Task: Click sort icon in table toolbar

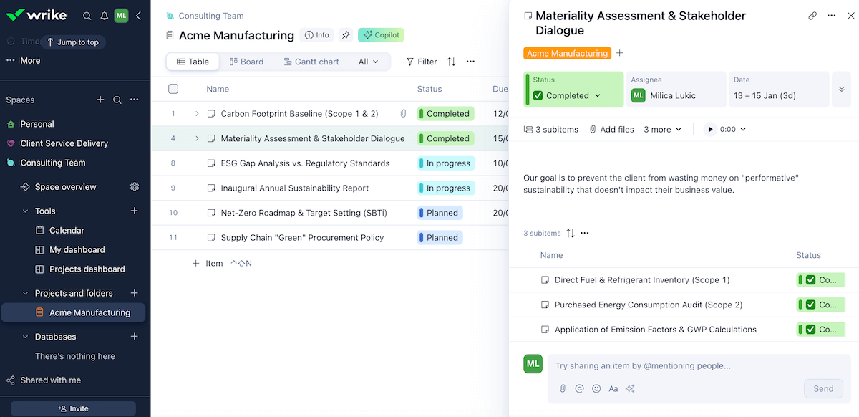Action: click(451, 62)
